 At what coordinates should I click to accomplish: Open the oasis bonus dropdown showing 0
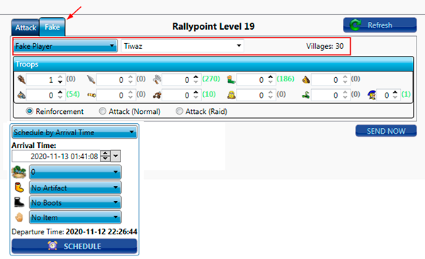point(75,172)
